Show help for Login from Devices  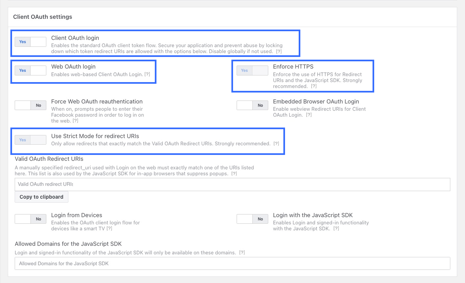[109, 229]
